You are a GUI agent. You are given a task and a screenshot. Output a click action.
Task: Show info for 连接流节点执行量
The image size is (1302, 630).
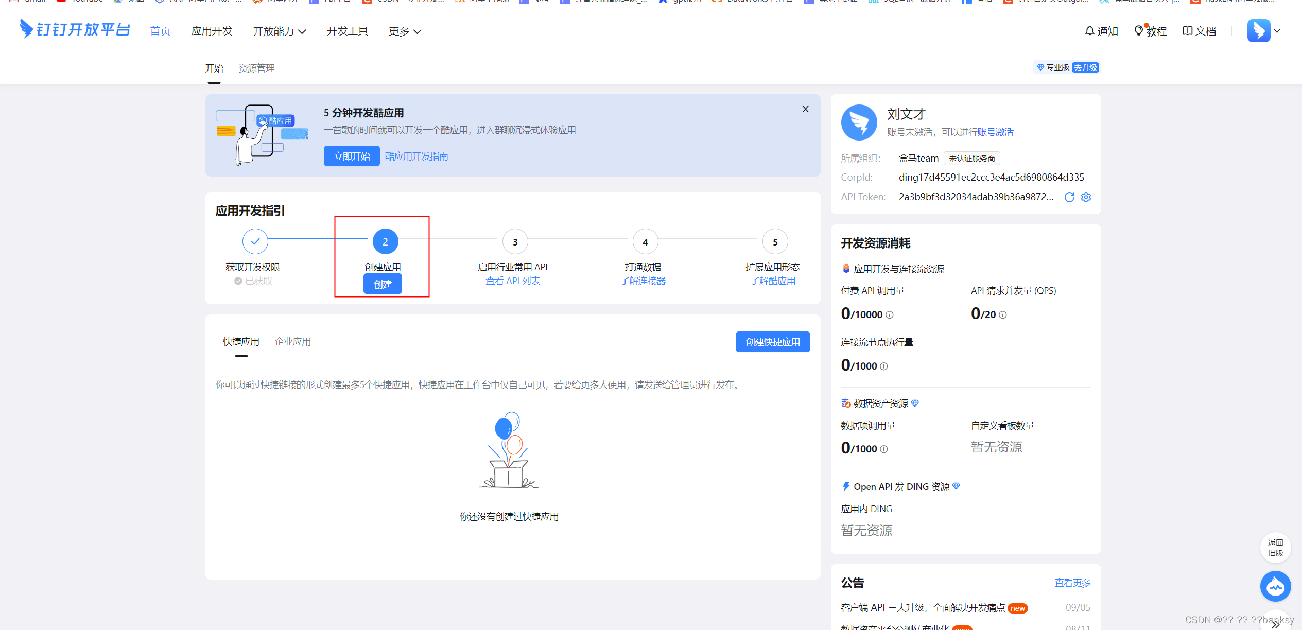click(884, 366)
